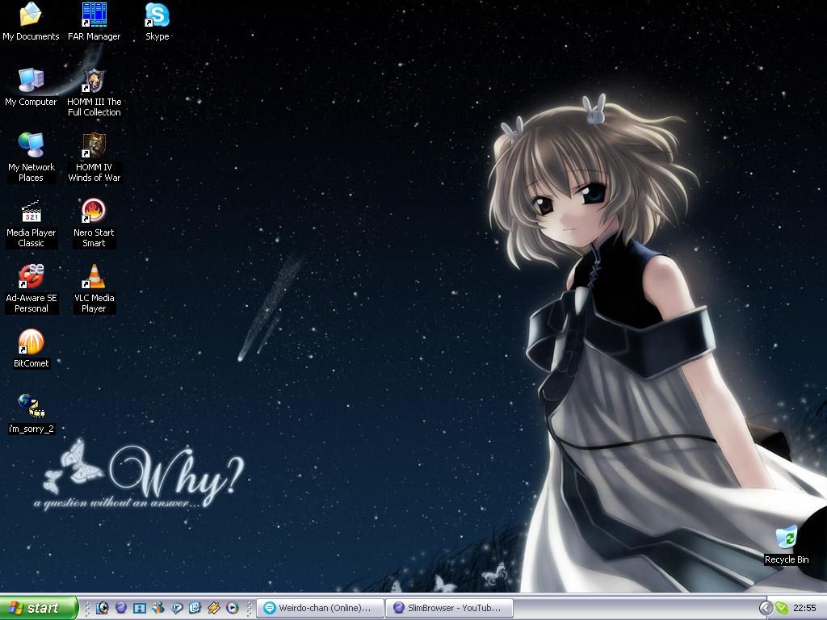Select the Ad-Aware SE Personal shortcut
The image size is (827, 620).
(31, 288)
